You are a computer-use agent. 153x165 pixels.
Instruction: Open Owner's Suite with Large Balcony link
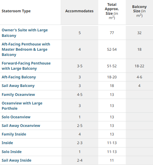click(x=25, y=33)
